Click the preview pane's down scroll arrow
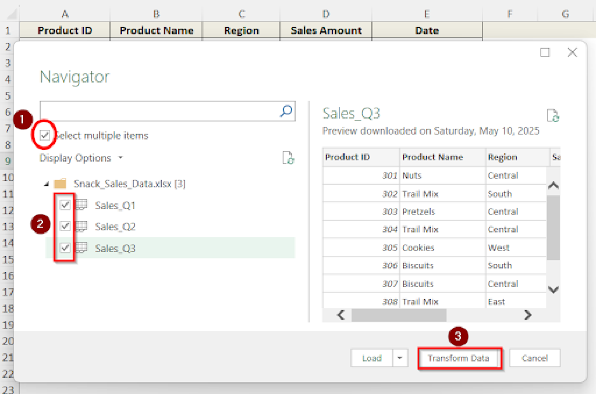 (x=554, y=289)
